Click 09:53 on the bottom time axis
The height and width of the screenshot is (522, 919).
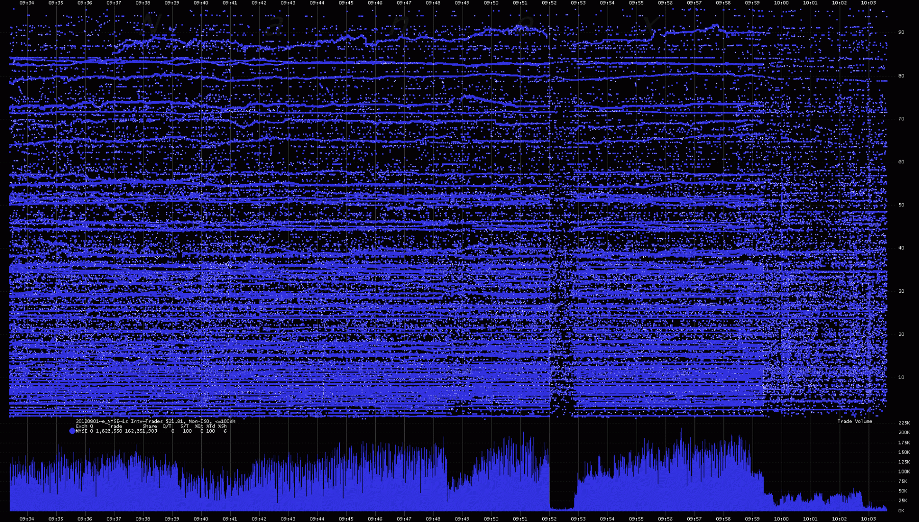pos(578,519)
